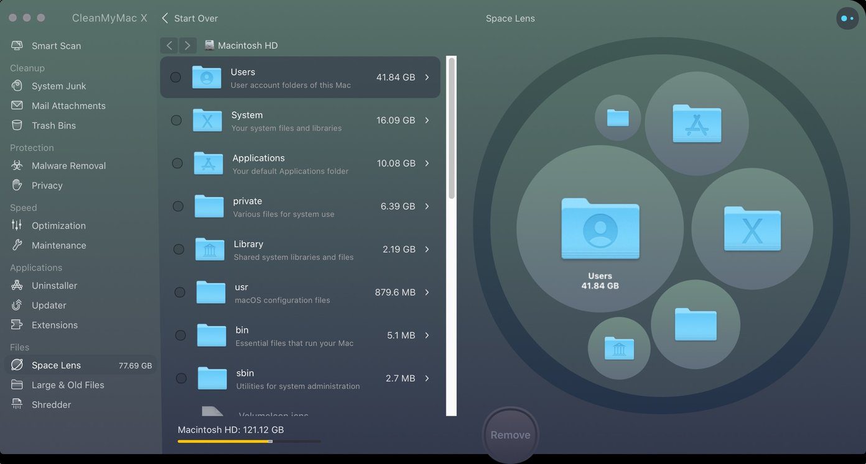This screenshot has height=464, width=866.
Task: Click the round Remove button
Action: click(x=510, y=435)
